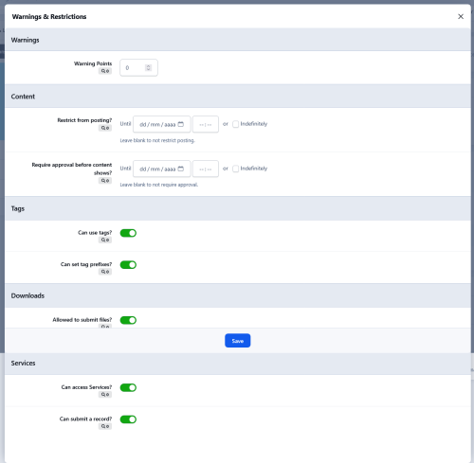Click search badge under Can set tag prefixes
Image resolution: width=474 pixels, height=463 pixels.
click(x=105, y=272)
